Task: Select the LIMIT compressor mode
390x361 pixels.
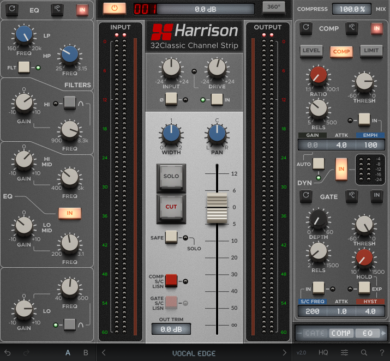Action: (371, 51)
